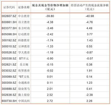Select the value -4.76
This screenshot has width=111, height=105.
pyautogui.click(x=89, y=22)
